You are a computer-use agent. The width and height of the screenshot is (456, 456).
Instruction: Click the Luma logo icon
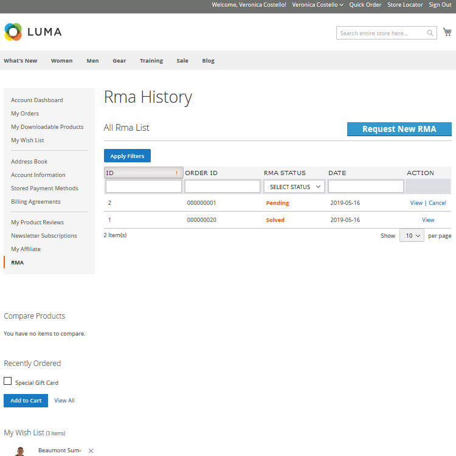tap(13, 32)
